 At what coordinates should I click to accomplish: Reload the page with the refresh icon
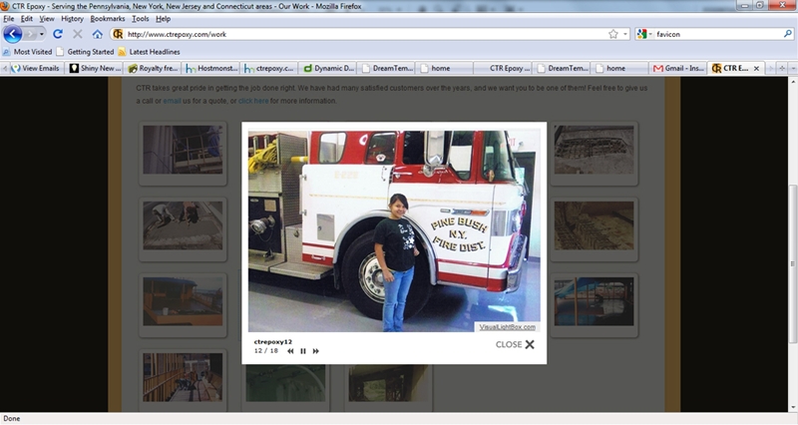(x=58, y=34)
